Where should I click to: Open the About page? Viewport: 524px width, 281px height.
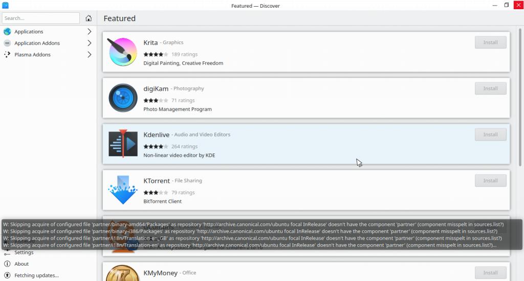[48, 264]
